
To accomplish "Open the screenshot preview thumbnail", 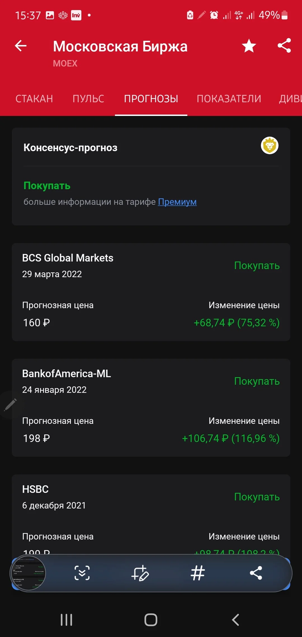I will [28, 573].
